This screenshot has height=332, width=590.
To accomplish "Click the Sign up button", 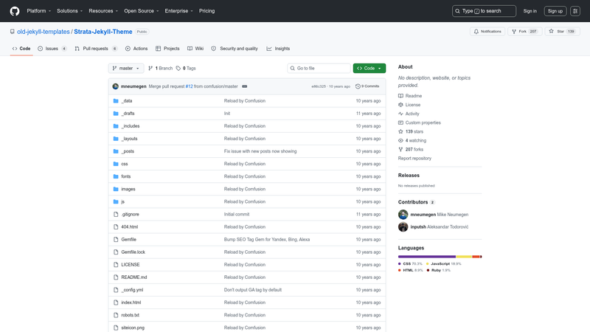I will pos(555,11).
